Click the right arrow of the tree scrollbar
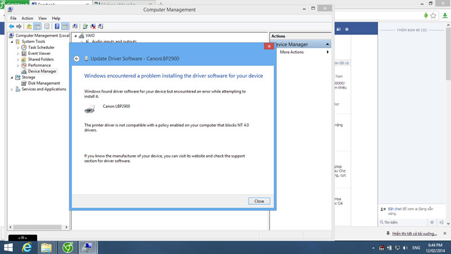The width and height of the screenshot is (451, 254). pyautogui.click(x=67, y=227)
